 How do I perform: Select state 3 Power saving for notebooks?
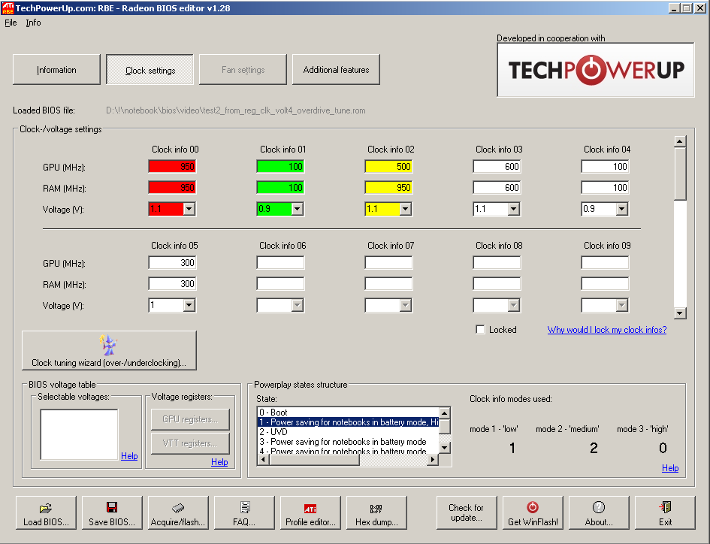[x=348, y=442]
